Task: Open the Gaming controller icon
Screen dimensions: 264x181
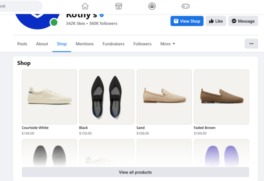Action: 185,6
